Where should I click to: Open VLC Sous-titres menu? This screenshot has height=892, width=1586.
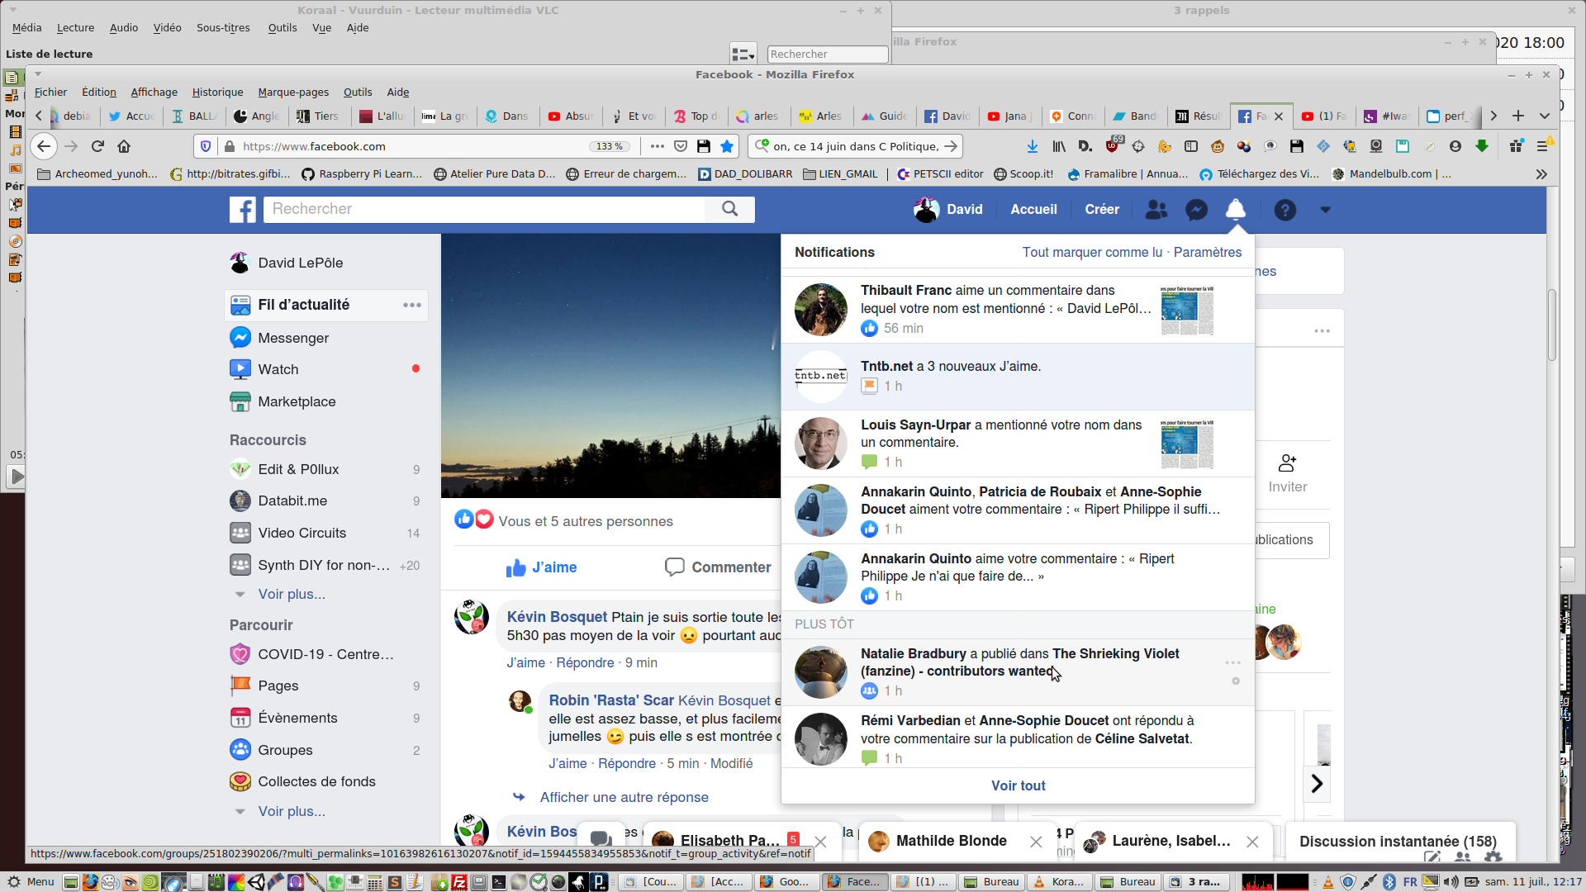coord(223,27)
